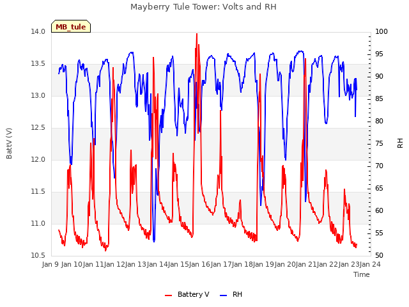
Task: Click the 10.5 left axis tick label
Action: point(38,256)
